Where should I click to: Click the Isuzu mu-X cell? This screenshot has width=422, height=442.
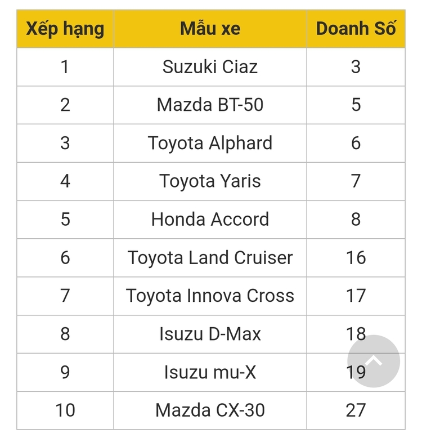[210, 372]
